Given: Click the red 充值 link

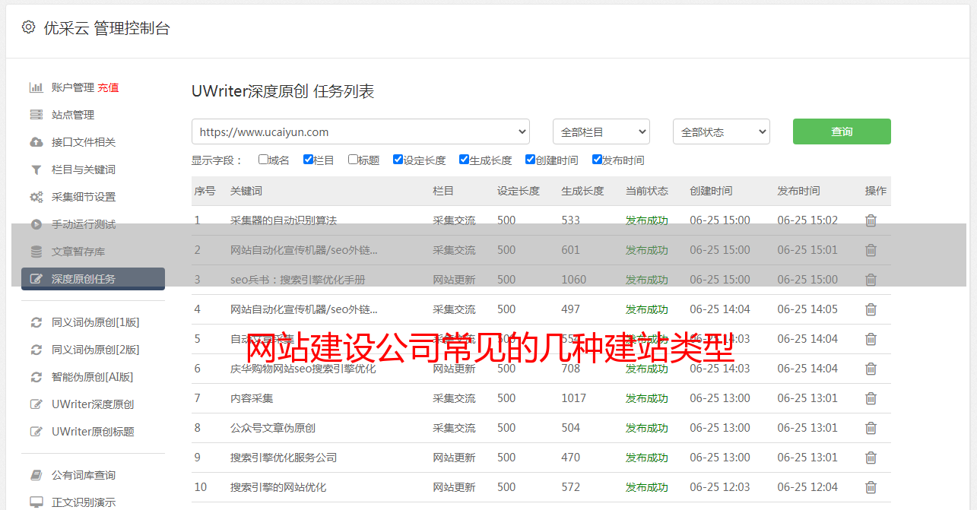Looking at the screenshot, I should coord(108,87).
